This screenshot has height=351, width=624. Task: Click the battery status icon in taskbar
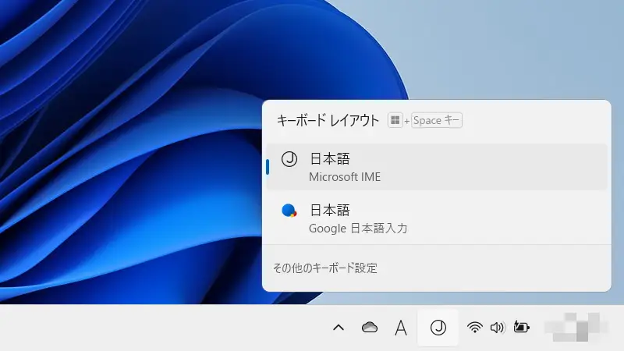point(521,328)
